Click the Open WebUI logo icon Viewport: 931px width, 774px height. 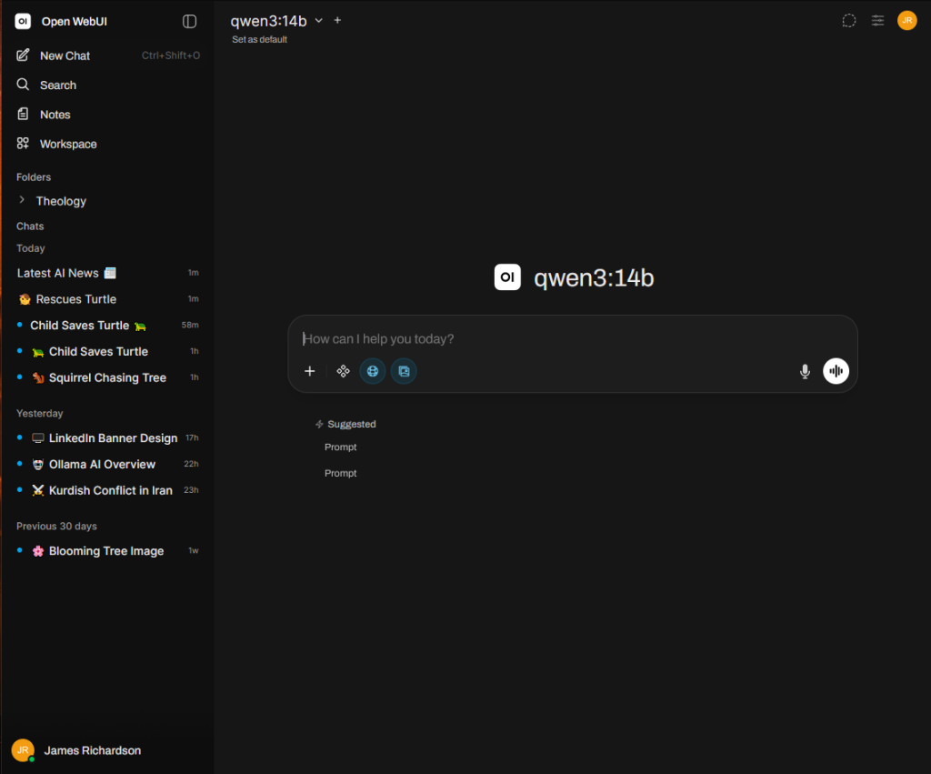click(x=23, y=22)
